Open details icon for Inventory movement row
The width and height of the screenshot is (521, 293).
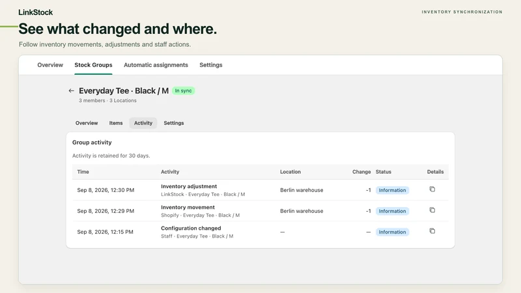pos(432,210)
